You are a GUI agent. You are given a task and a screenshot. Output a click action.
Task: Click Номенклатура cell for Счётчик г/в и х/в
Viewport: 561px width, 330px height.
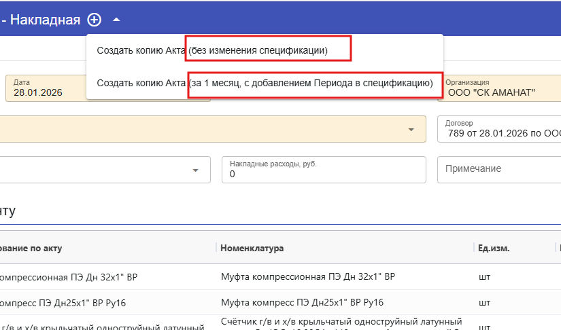[341, 322]
